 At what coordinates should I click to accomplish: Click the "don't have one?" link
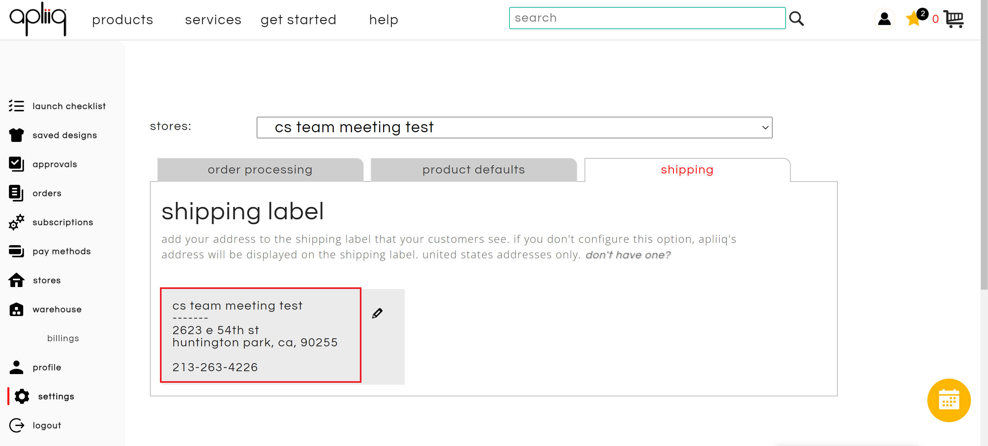pyautogui.click(x=628, y=255)
